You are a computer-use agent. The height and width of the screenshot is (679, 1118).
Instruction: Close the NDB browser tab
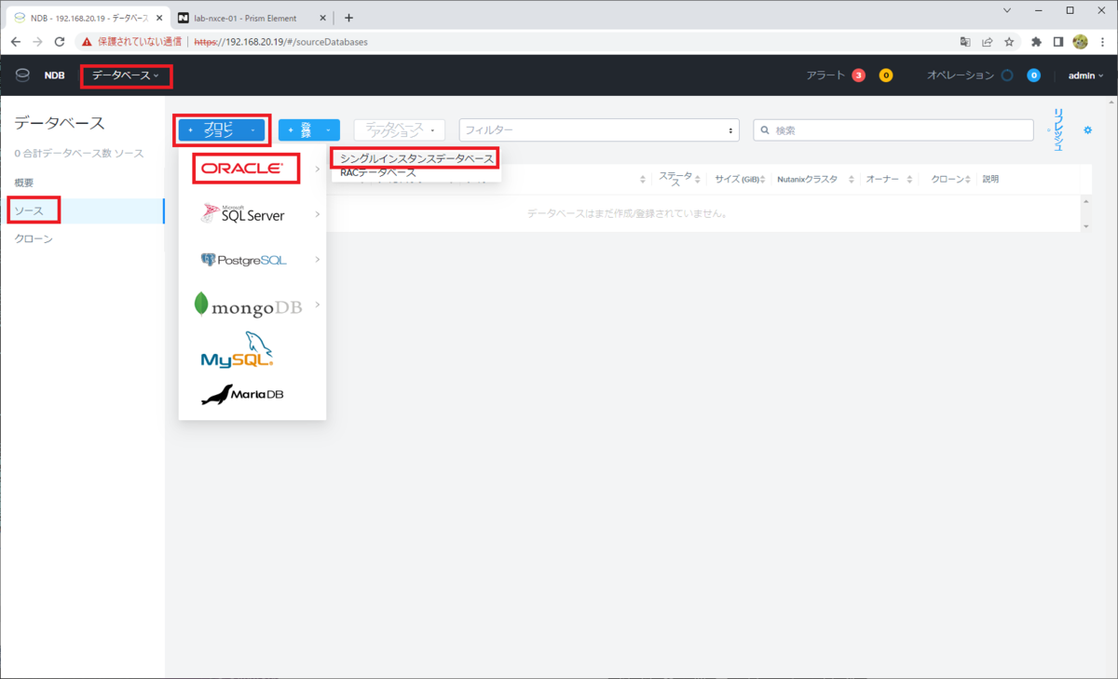pyautogui.click(x=158, y=18)
